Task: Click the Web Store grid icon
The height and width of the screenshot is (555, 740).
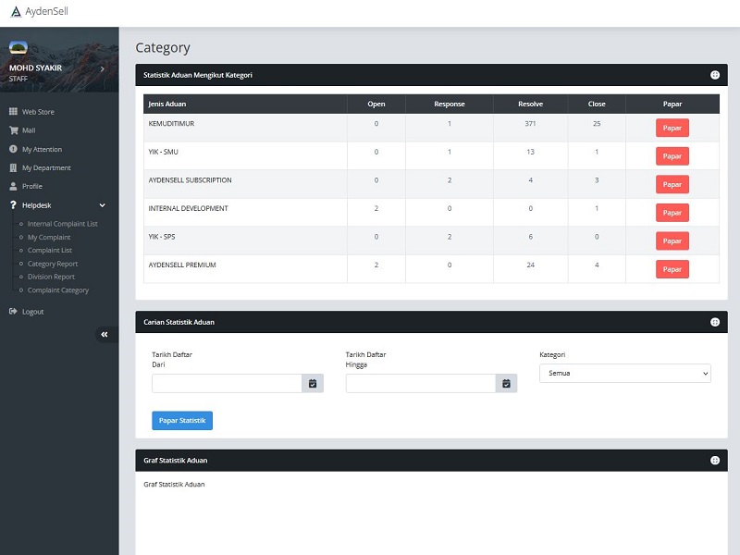Action: [x=14, y=112]
